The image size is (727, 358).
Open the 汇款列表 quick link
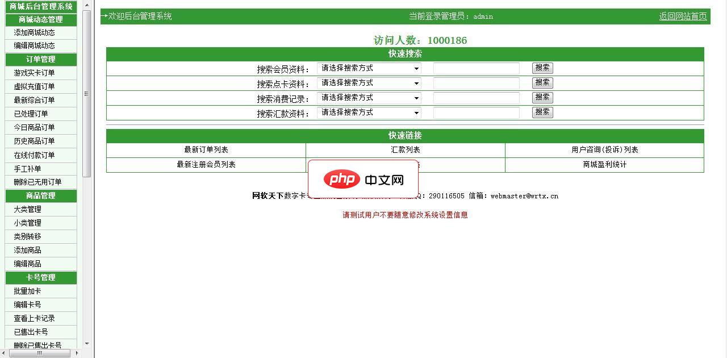click(405, 150)
